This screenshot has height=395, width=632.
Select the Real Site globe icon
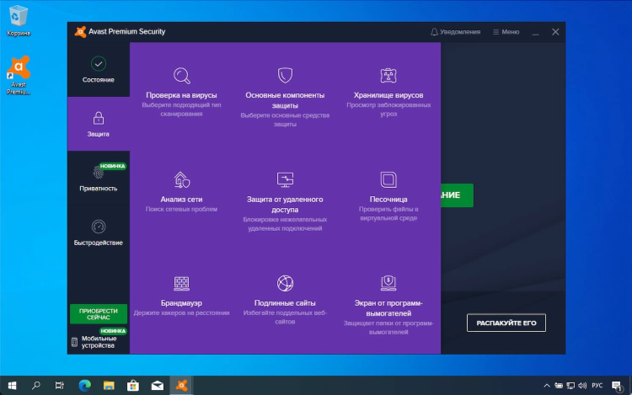click(x=285, y=284)
